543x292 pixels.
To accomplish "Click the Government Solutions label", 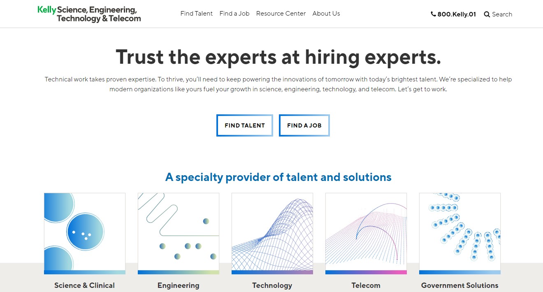I will (459, 285).
